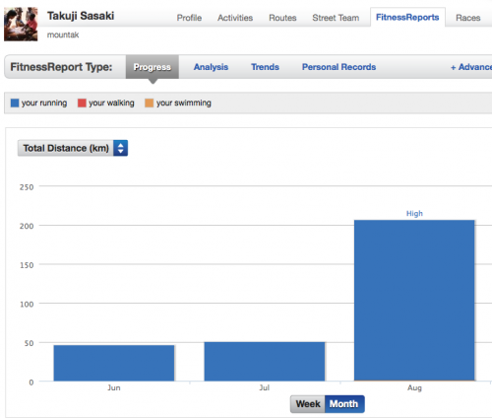Toggle the chart to Month view
The image size is (492, 418).
pos(344,404)
